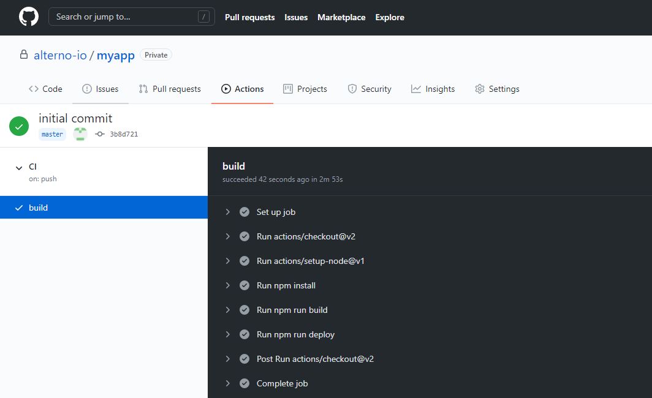652x398 pixels.
Task: Open the Explore page
Action: [x=390, y=17]
